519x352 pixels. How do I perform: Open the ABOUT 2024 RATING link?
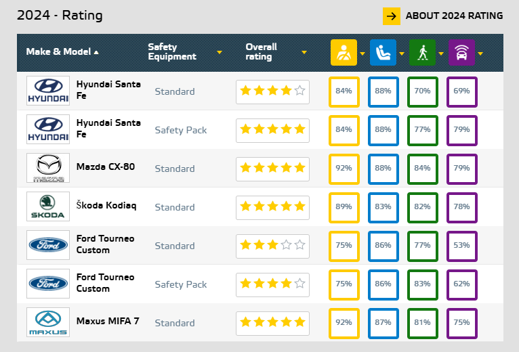[454, 16]
